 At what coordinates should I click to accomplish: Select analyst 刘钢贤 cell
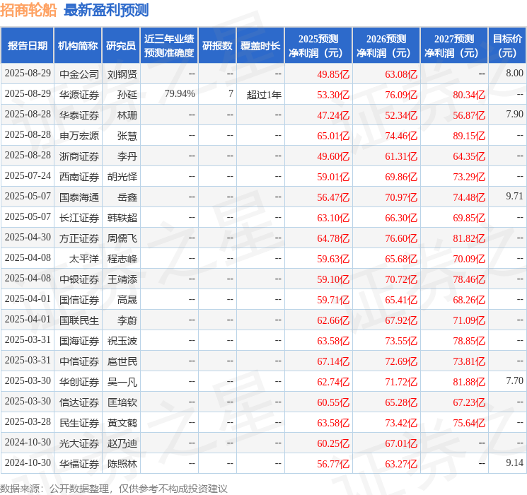coord(122,74)
